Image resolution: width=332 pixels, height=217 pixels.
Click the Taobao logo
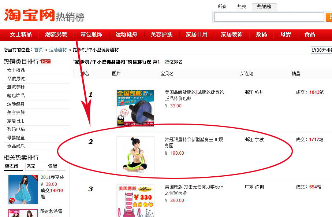coord(29,15)
